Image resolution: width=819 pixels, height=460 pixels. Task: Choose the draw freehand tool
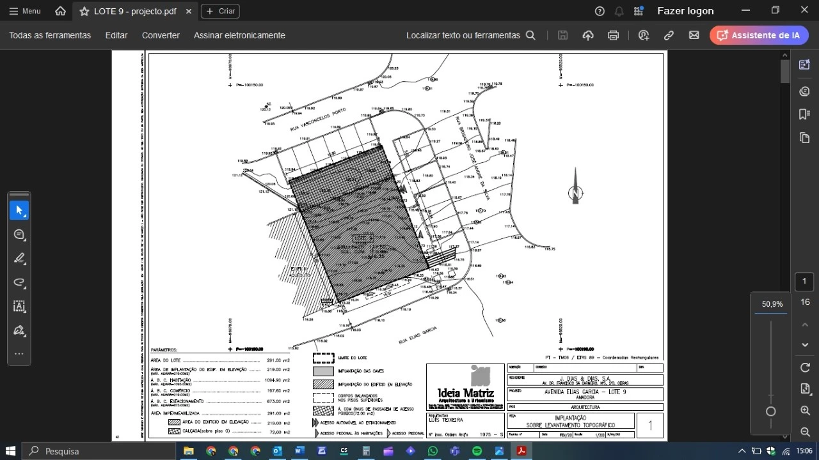pyautogui.click(x=19, y=282)
